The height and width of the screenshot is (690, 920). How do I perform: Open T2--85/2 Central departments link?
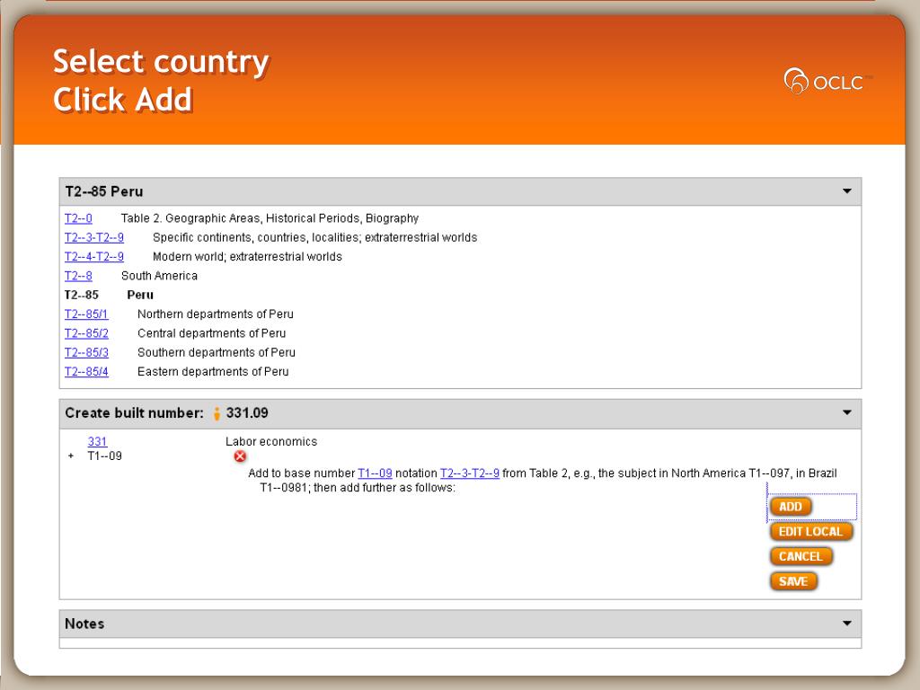point(86,333)
